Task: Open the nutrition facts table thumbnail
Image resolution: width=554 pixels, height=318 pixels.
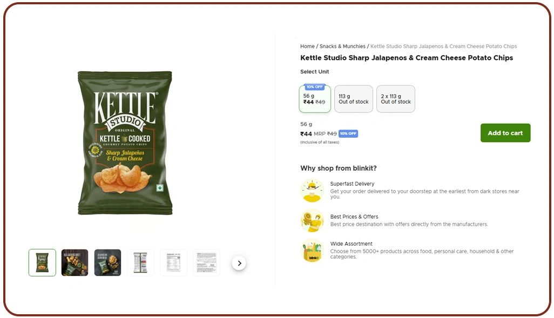Action: click(174, 263)
